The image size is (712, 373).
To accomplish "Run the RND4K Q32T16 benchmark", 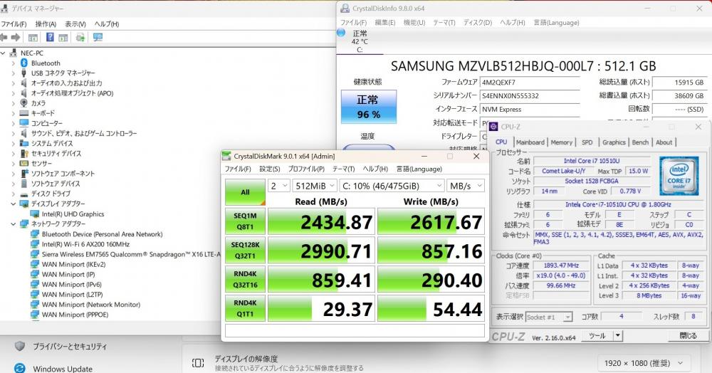I will point(245,280).
